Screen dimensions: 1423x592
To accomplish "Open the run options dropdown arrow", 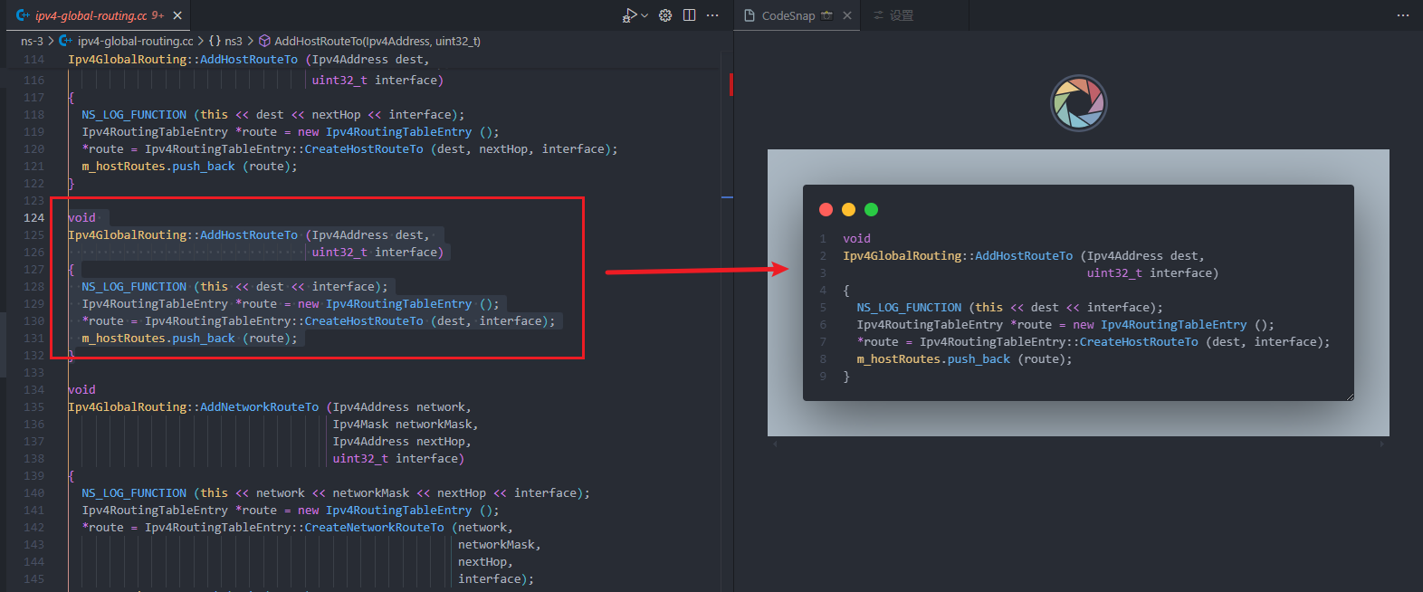I will [645, 15].
